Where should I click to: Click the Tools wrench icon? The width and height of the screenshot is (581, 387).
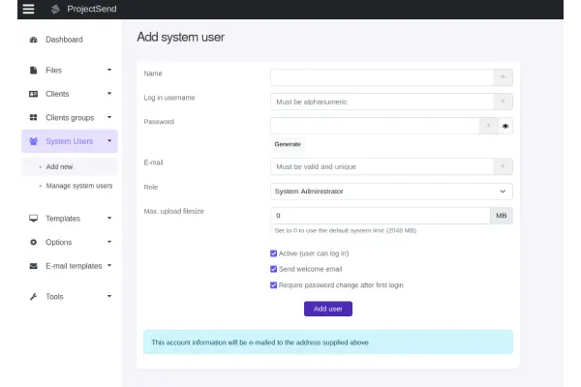tap(34, 297)
